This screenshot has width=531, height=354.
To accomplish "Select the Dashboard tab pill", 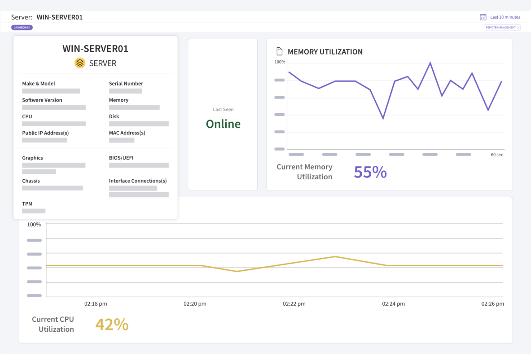I will tap(22, 28).
